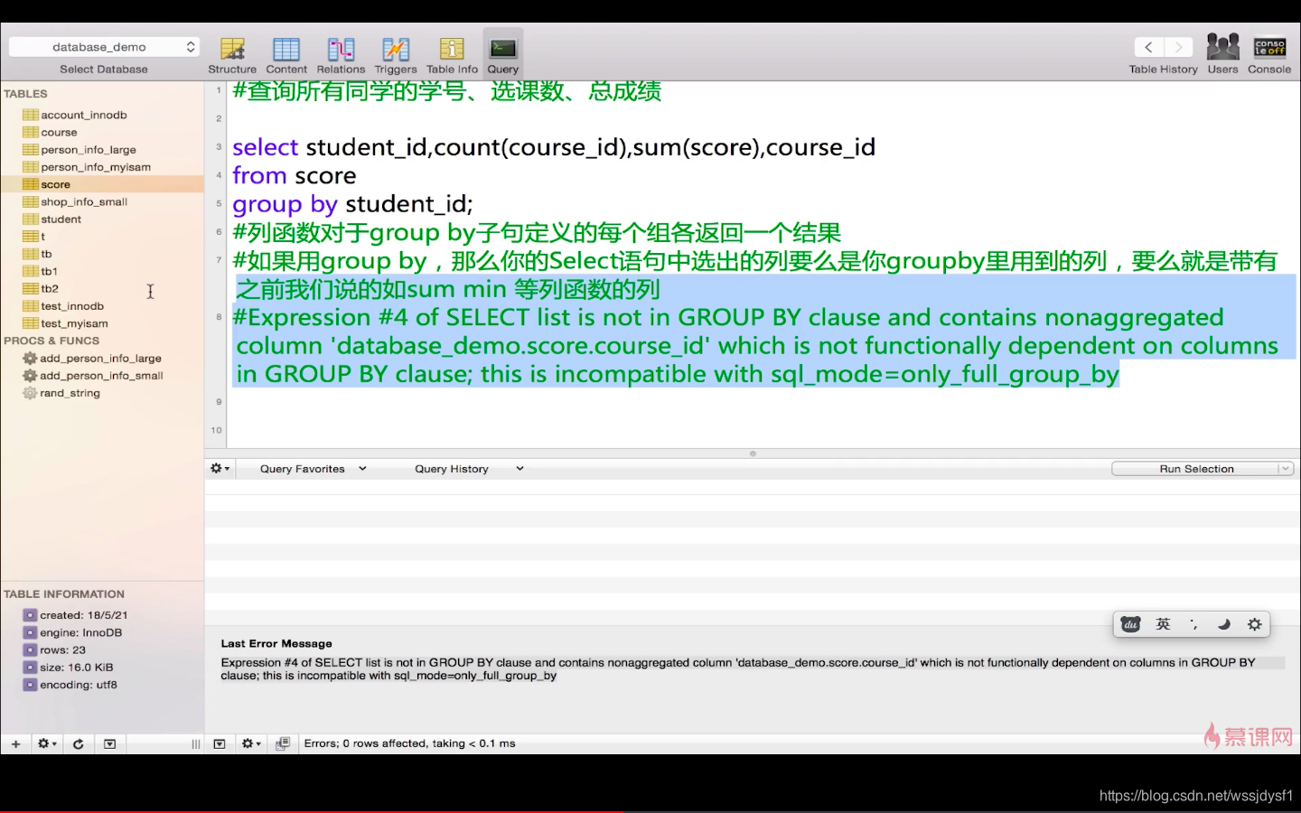Open the Content view
This screenshot has width=1301, height=813.
click(286, 55)
